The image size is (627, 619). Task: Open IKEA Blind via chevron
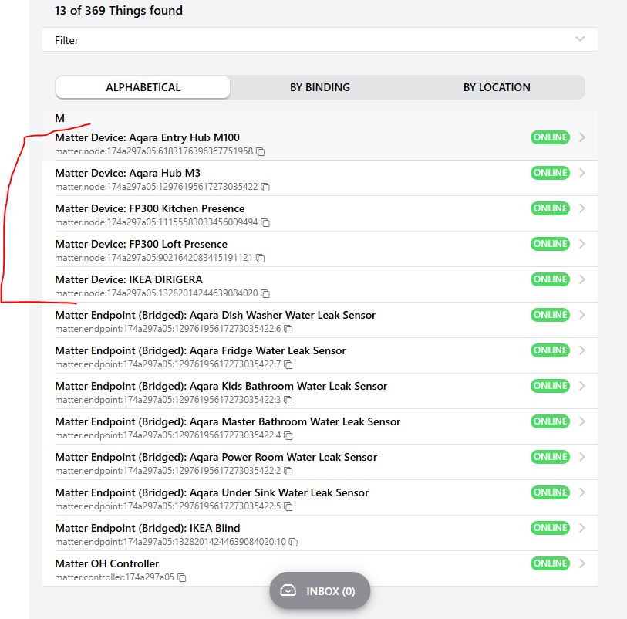coord(582,528)
